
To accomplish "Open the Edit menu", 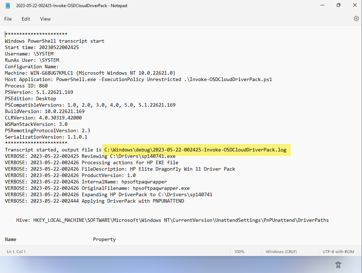I will pyautogui.click(x=26, y=19).
